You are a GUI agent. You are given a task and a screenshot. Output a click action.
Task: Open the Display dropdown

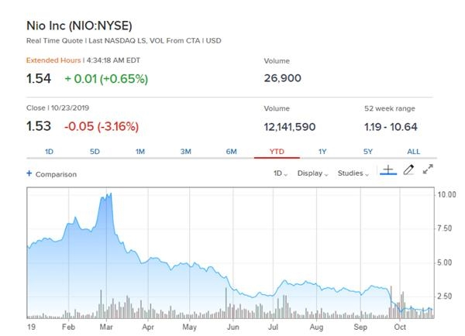click(313, 173)
